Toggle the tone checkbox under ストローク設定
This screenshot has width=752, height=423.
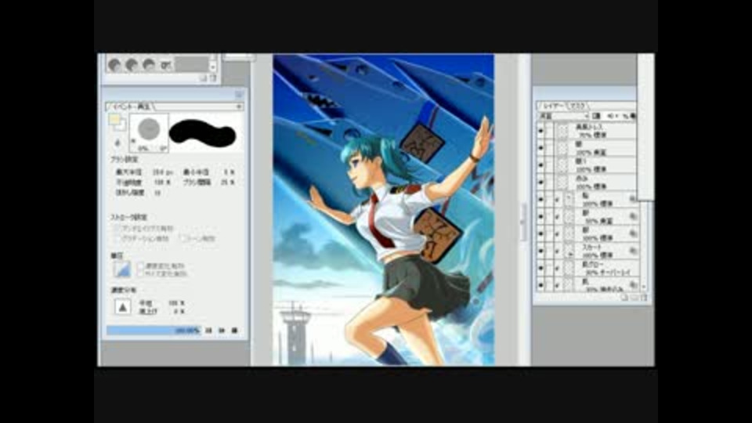[183, 238]
